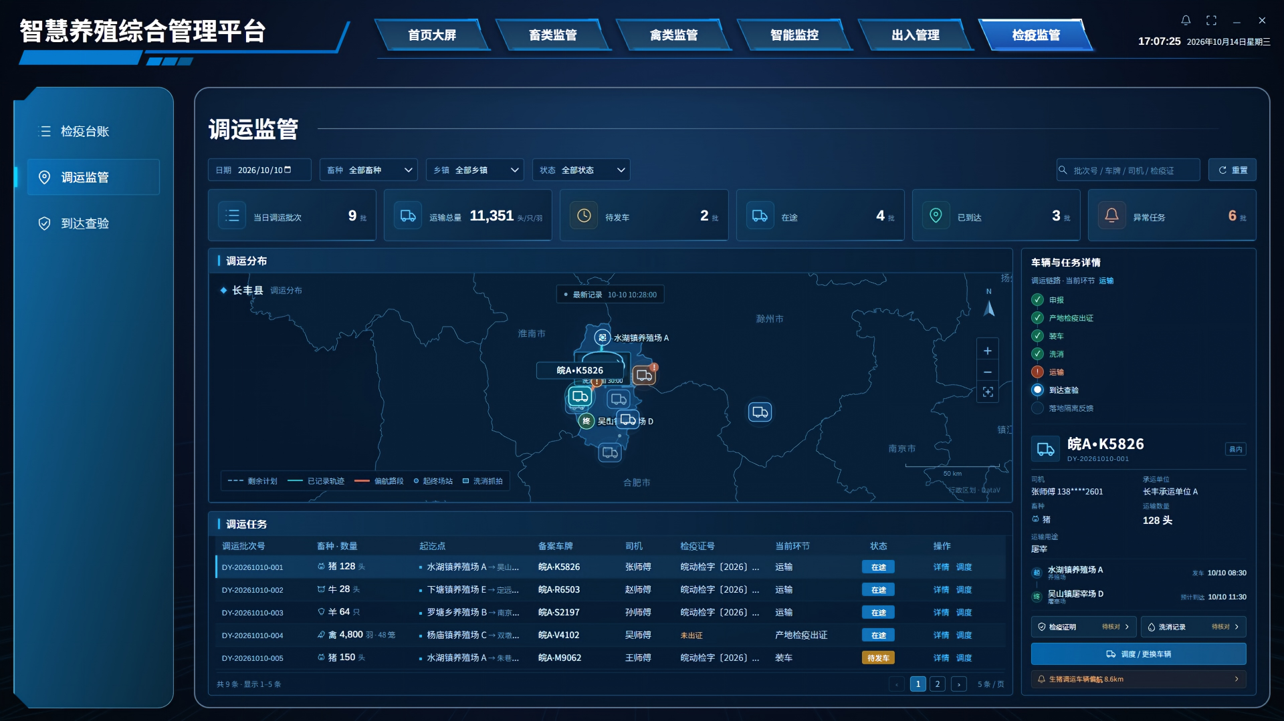Screen dimensions: 1284x721
Task: Click the alert truck marker on map
Action: (x=645, y=375)
